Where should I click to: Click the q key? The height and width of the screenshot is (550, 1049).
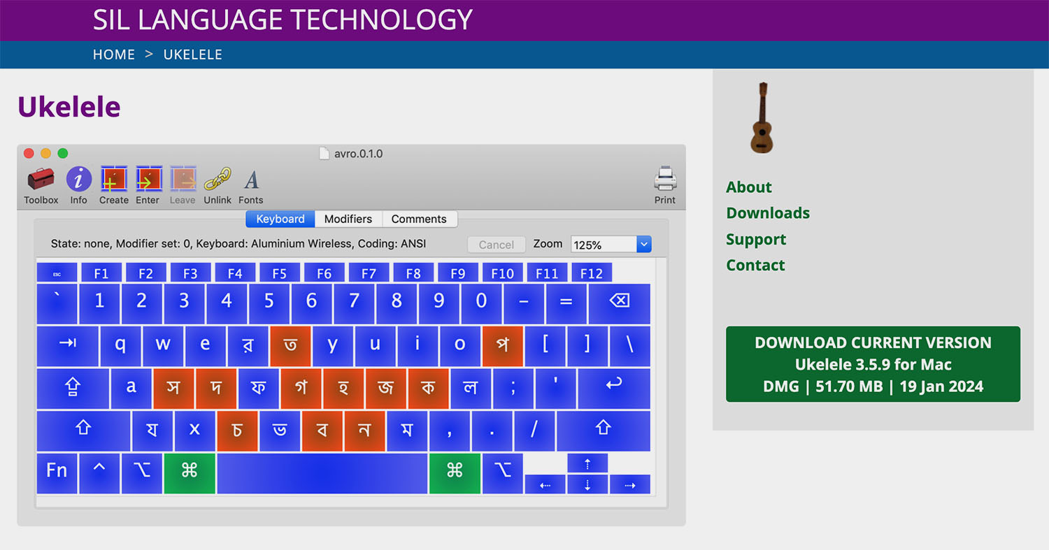(x=120, y=346)
